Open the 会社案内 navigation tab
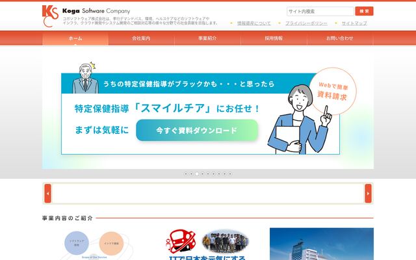This screenshot has width=416, height=260. tap(141, 38)
